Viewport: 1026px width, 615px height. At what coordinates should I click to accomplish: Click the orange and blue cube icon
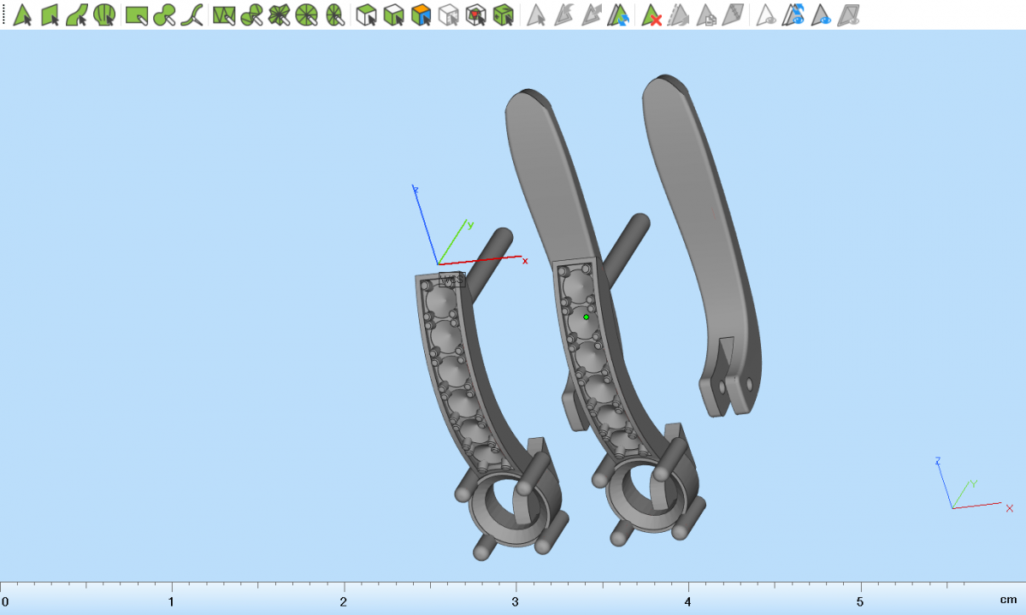pyautogui.click(x=421, y=15)
